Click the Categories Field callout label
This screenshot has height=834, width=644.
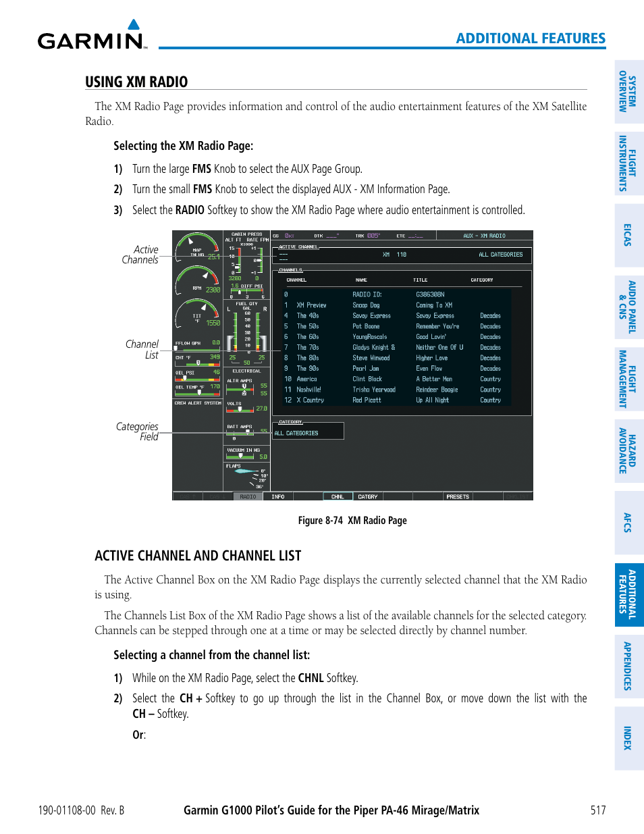[137, 432]
